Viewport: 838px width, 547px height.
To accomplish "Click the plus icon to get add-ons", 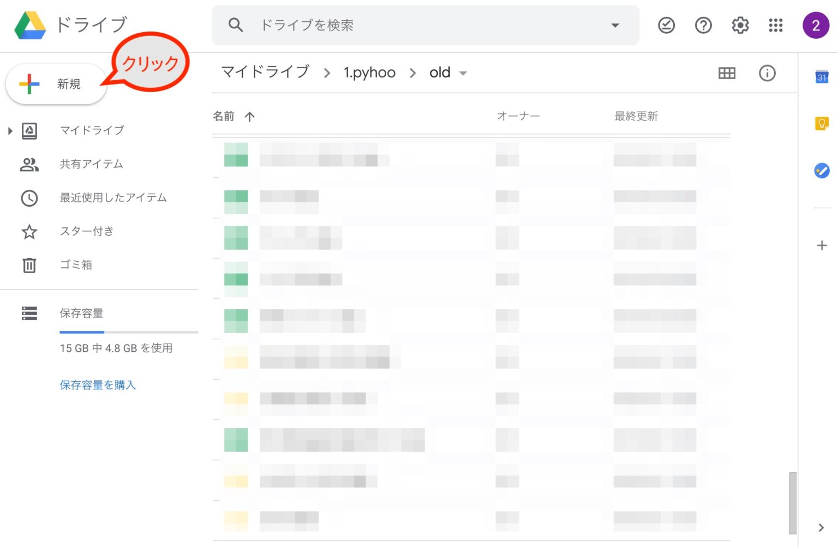I will (x=822, y=245).
